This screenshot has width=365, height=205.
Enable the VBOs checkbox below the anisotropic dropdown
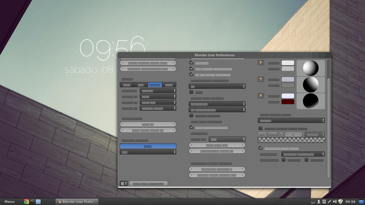tap(191, 92)
